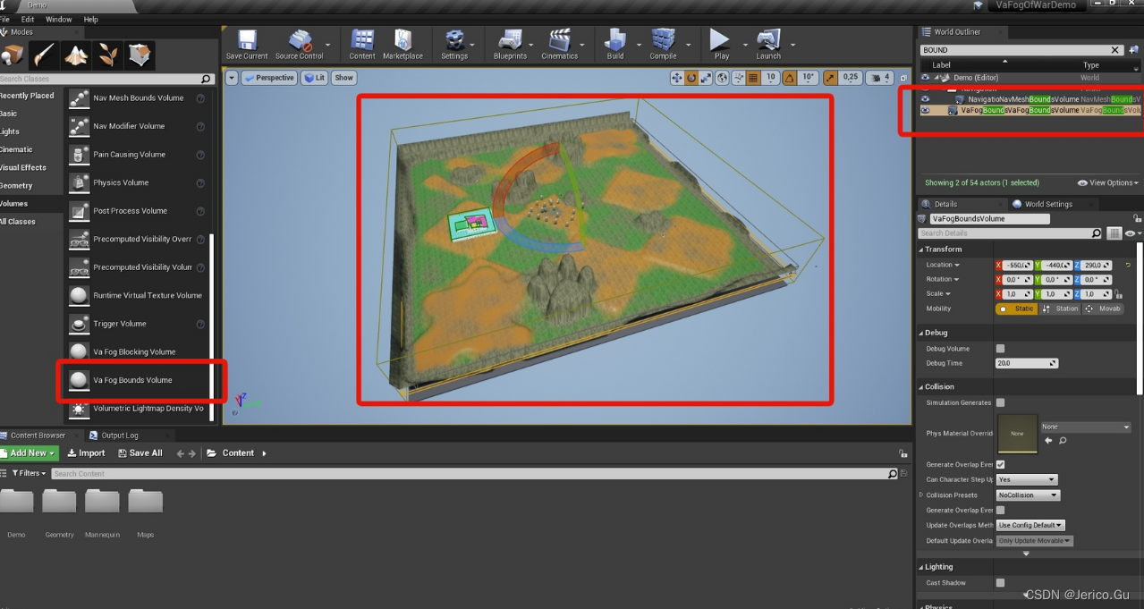The image size is (1144, 609).
Task: Select the Landscape mode icon
Action: tap(76, 55)
